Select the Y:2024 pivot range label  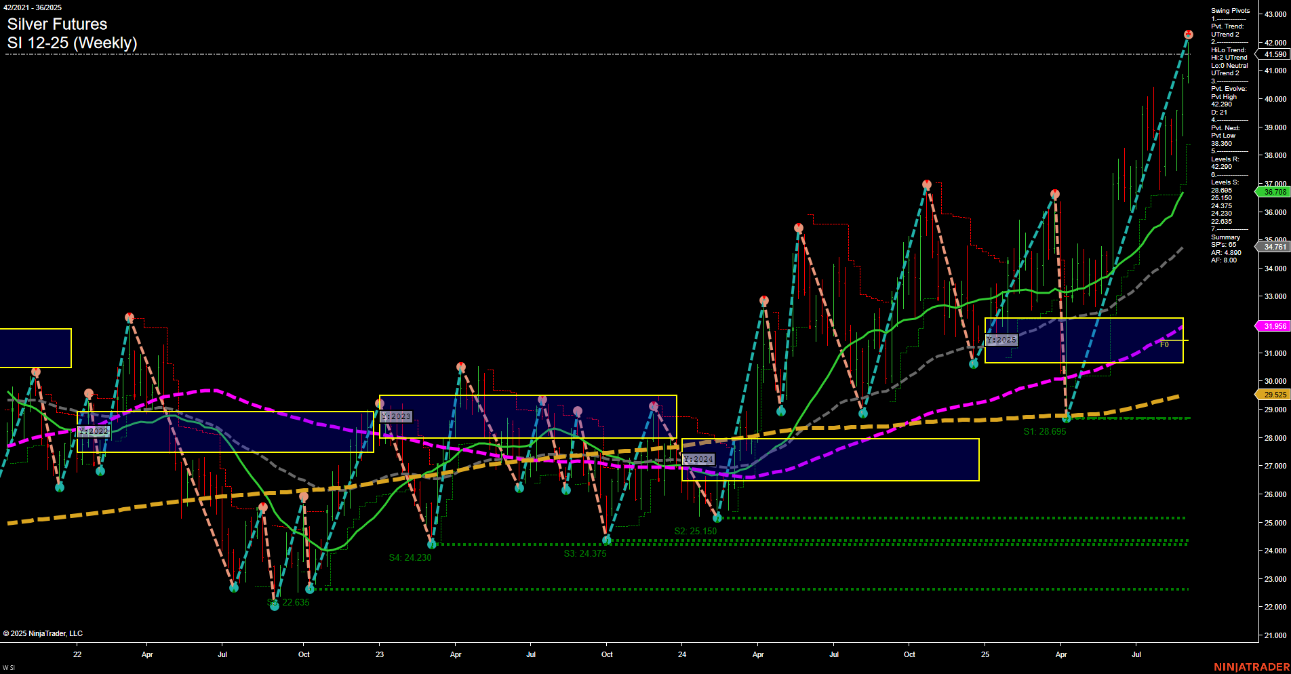coord(698,459)
